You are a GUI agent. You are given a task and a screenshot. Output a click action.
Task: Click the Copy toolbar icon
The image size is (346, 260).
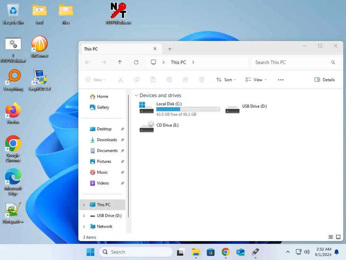(x=137, y=80)
